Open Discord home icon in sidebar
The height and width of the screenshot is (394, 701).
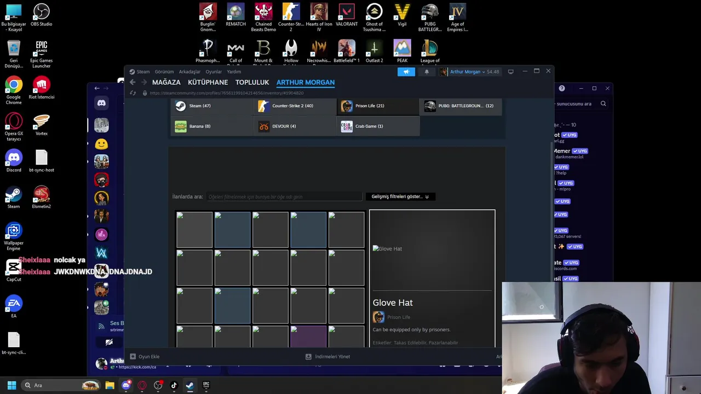(x=101, y=103)
